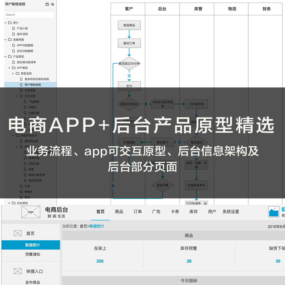Click the 电商后台 title text

coord(56,210)
